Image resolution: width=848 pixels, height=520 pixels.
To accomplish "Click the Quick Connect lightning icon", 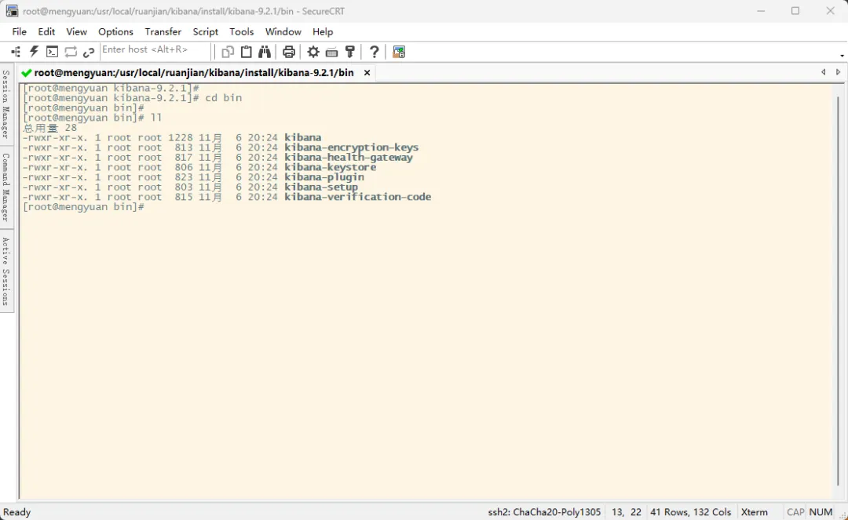I will pyautogui.click(x=34, y=52).
